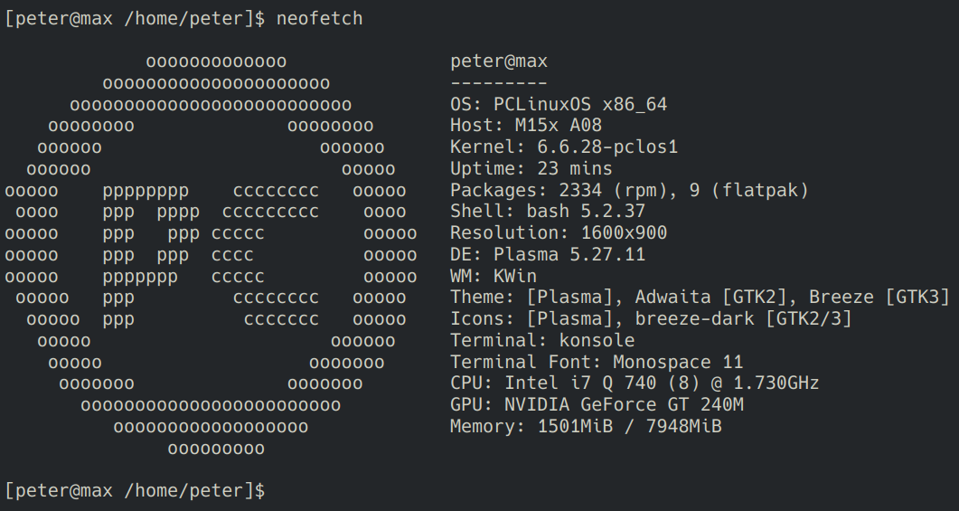Click the ASCII pc logo letters
Viewport: 959px width, 511px height.
pos(211,254)
